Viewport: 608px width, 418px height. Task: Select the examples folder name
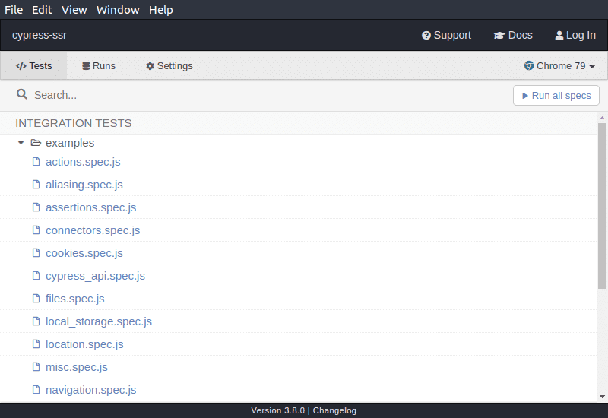coord(70,143)
